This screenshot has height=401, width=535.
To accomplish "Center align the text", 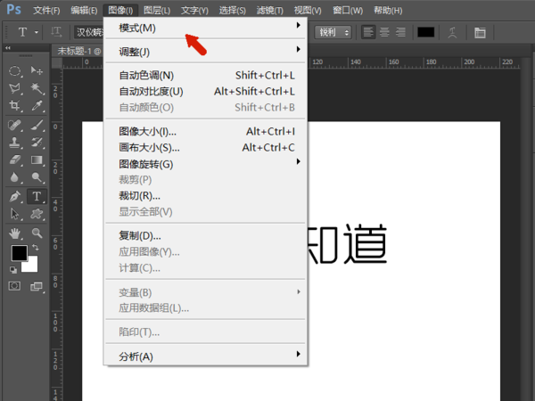I will [384, 32].
